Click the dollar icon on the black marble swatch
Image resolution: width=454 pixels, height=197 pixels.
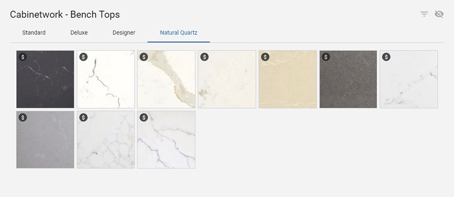click(x=23, y=57)
